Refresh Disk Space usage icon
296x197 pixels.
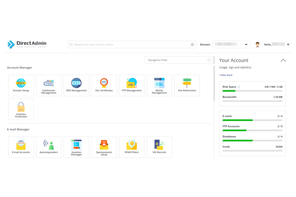pyautogui.click(x=239, y=87)
